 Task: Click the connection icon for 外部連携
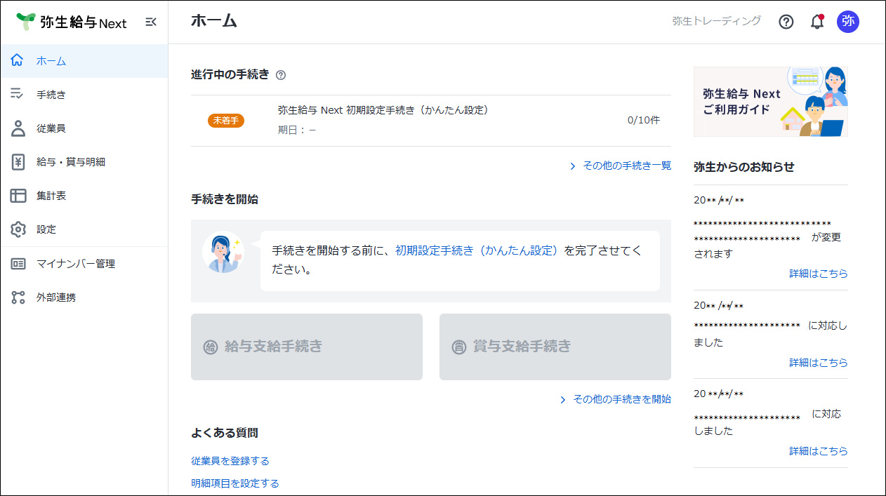click(x=18, y=297)
